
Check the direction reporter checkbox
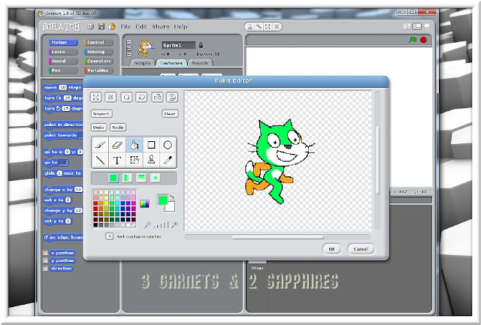[x=45, y=269]
